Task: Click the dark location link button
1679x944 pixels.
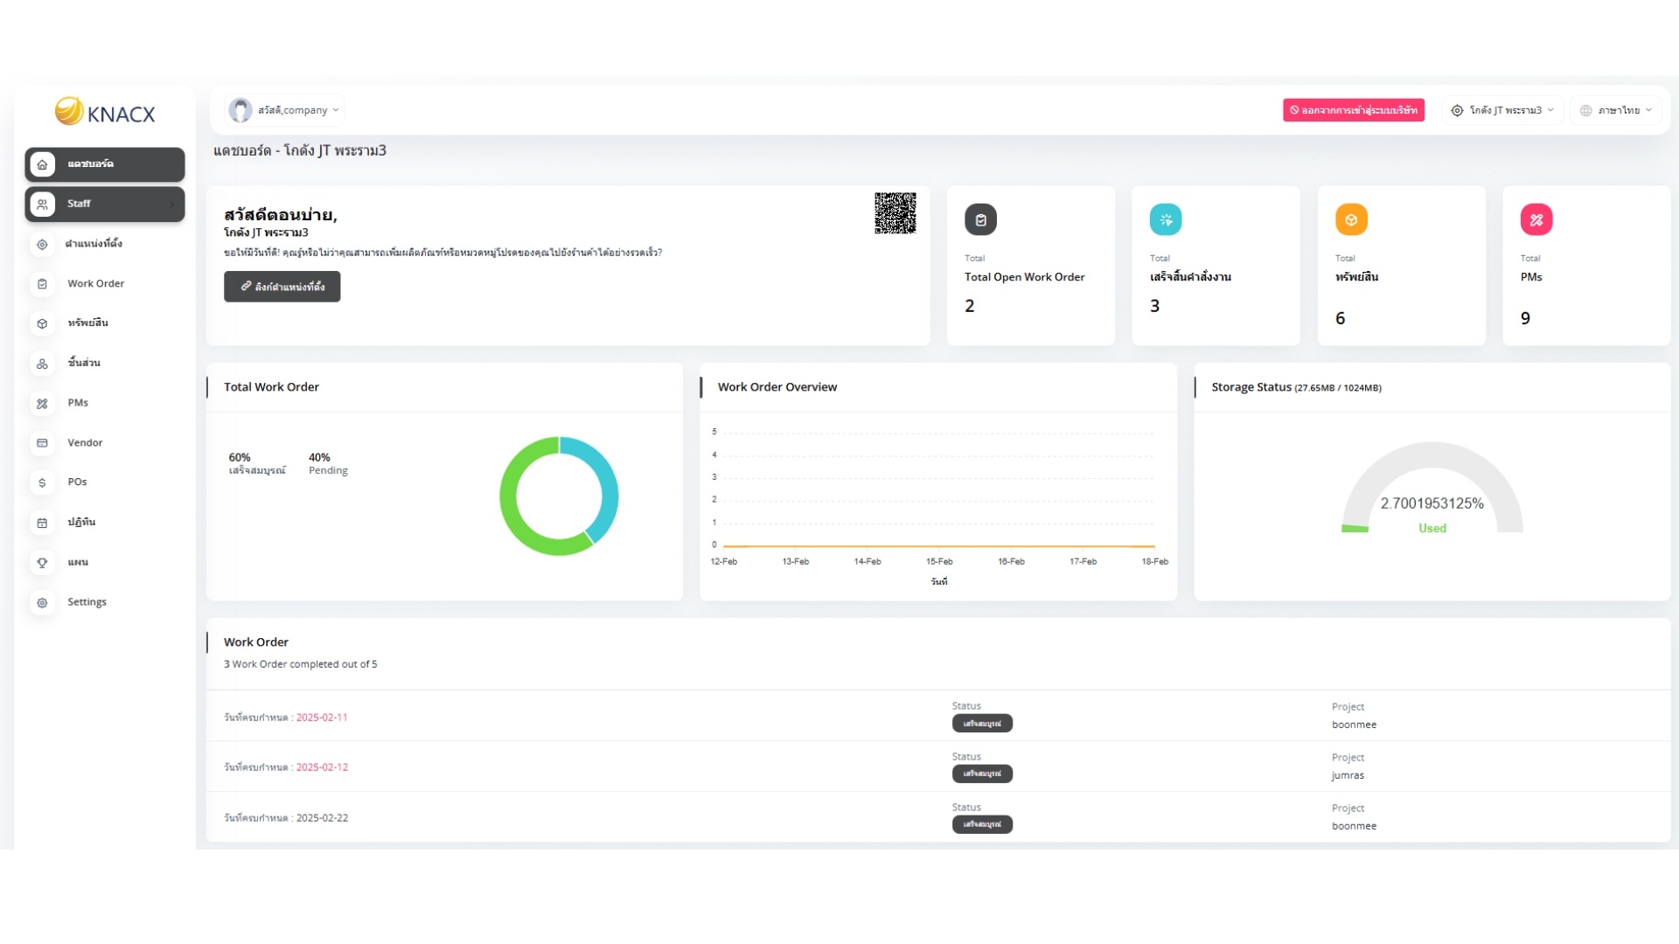Action: [x=282, y=287]
